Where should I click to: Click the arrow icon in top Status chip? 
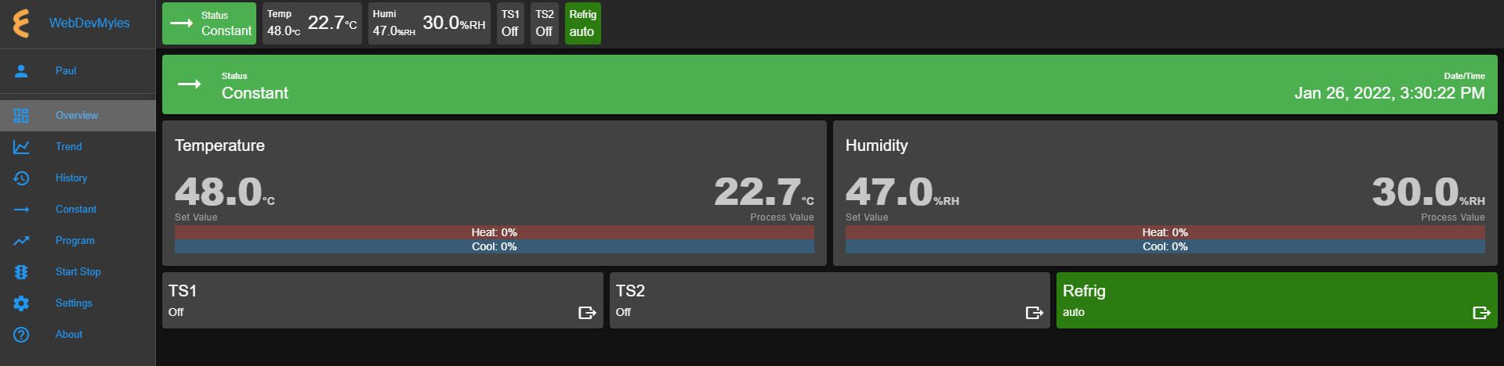coord(182,23)
